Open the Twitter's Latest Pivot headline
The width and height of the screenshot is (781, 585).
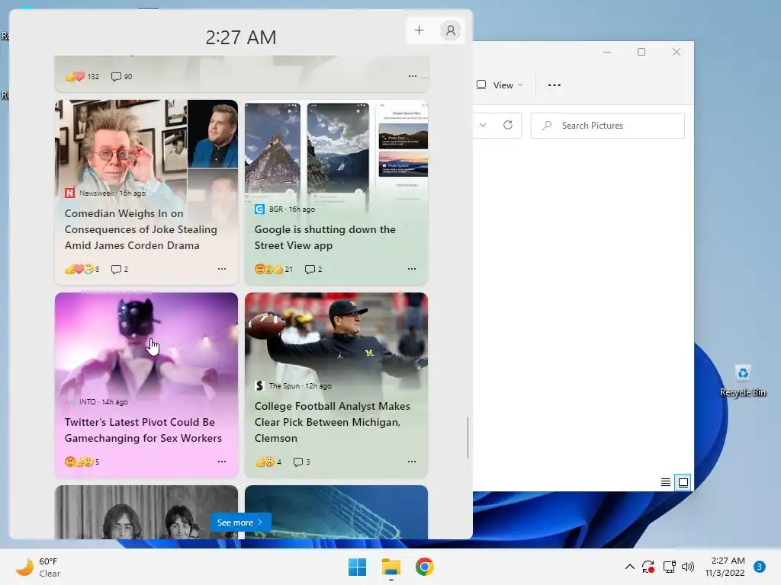point(143,430)
